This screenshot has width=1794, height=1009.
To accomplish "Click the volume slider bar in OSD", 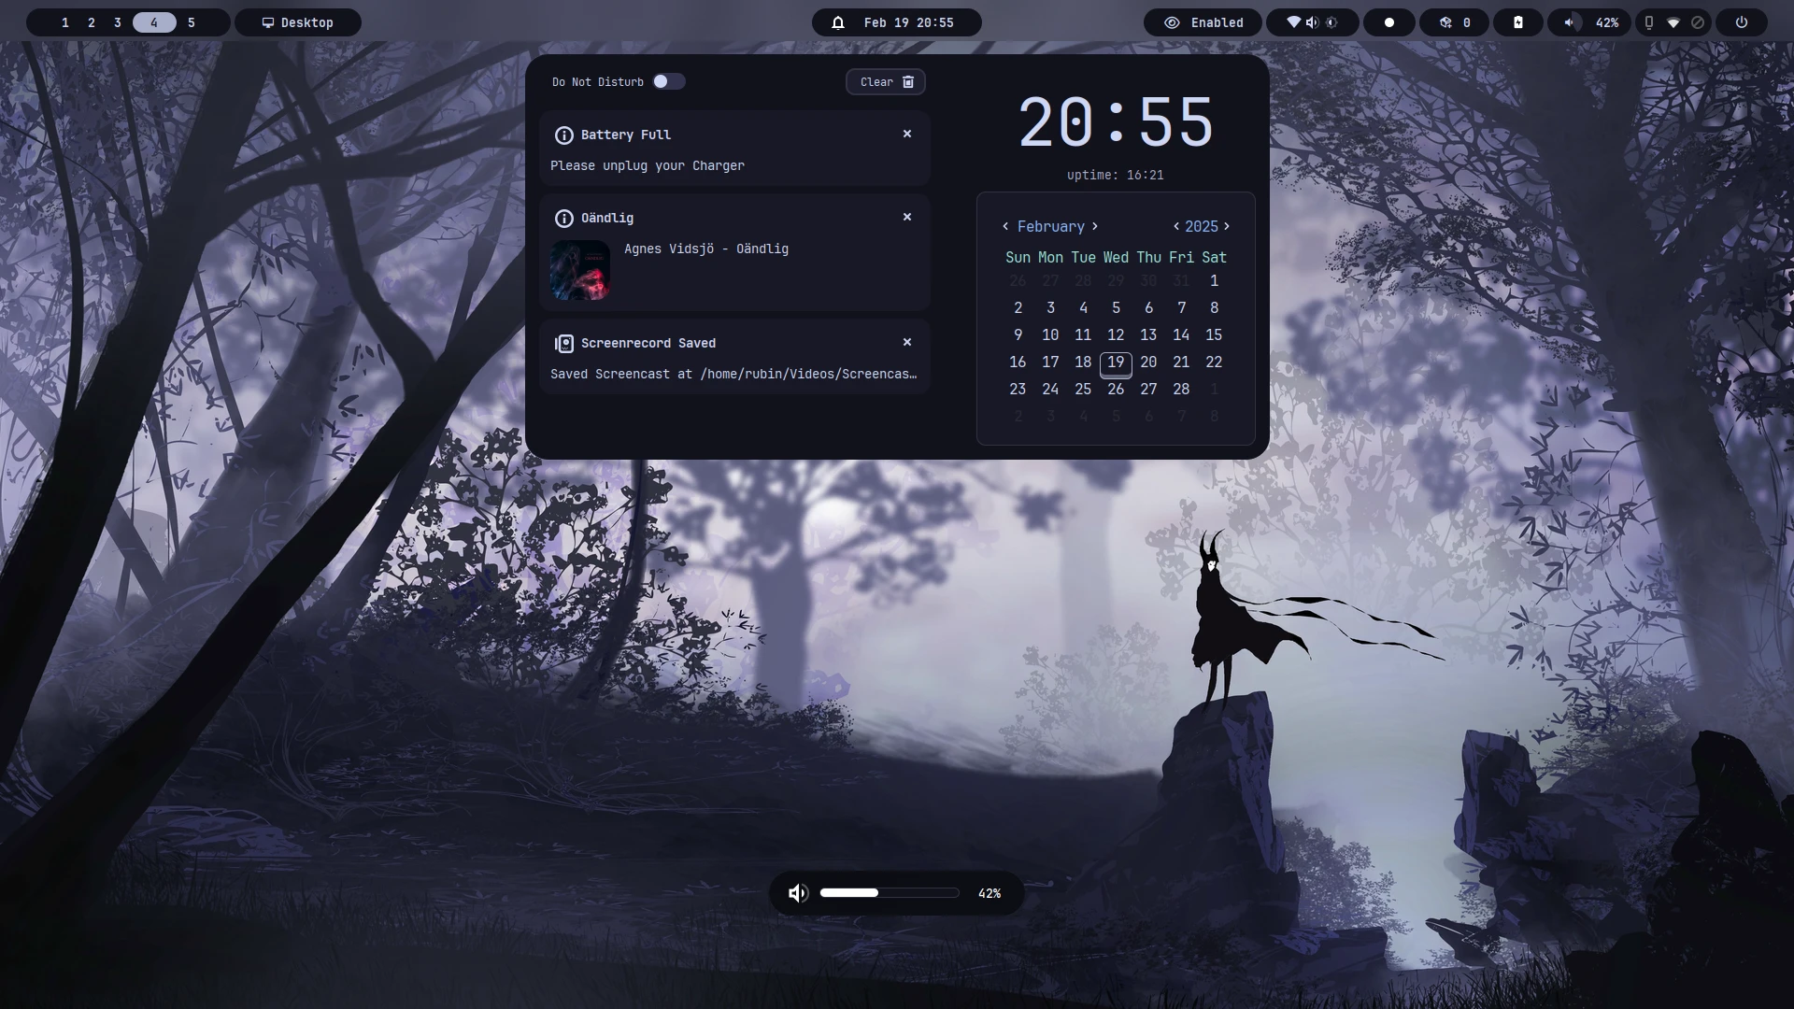I will point(889,893).
